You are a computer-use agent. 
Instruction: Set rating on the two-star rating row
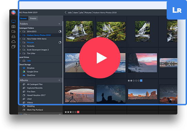pyautogui.click(x=134, y=80)
